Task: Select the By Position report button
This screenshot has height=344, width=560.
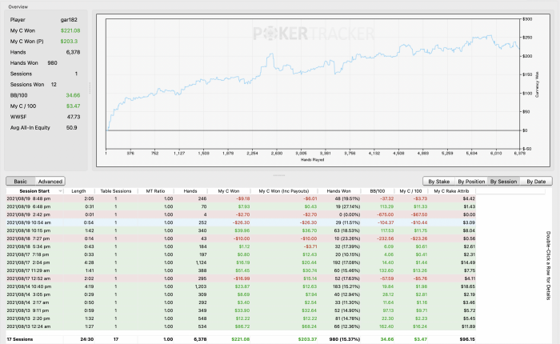Action: point(471,181)
